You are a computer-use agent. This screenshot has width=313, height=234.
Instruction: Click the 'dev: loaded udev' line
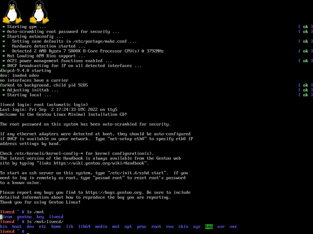point(20,76)
